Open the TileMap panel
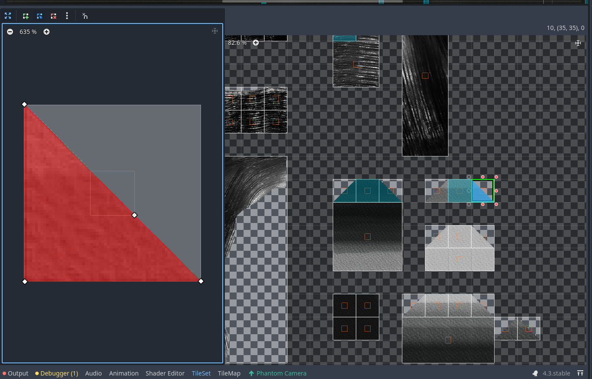 [x=229, y=373]
